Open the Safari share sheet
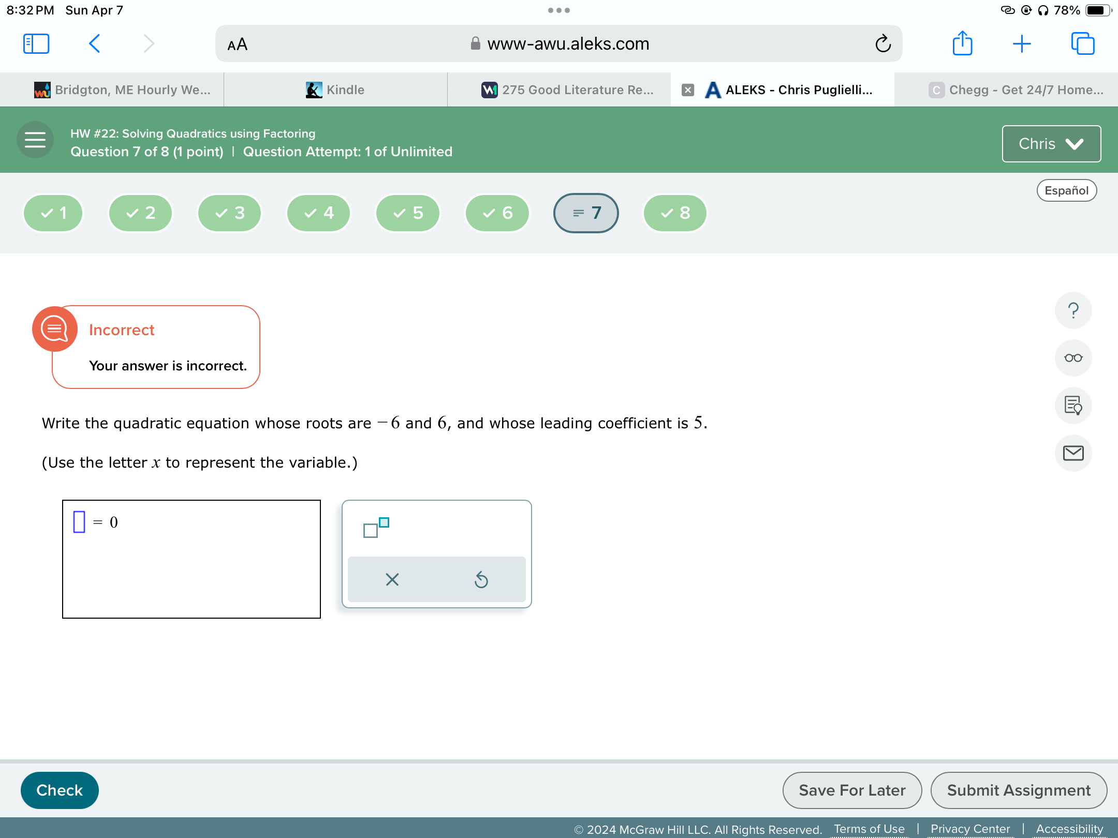The image size is (1118, 838). [962, 43]
